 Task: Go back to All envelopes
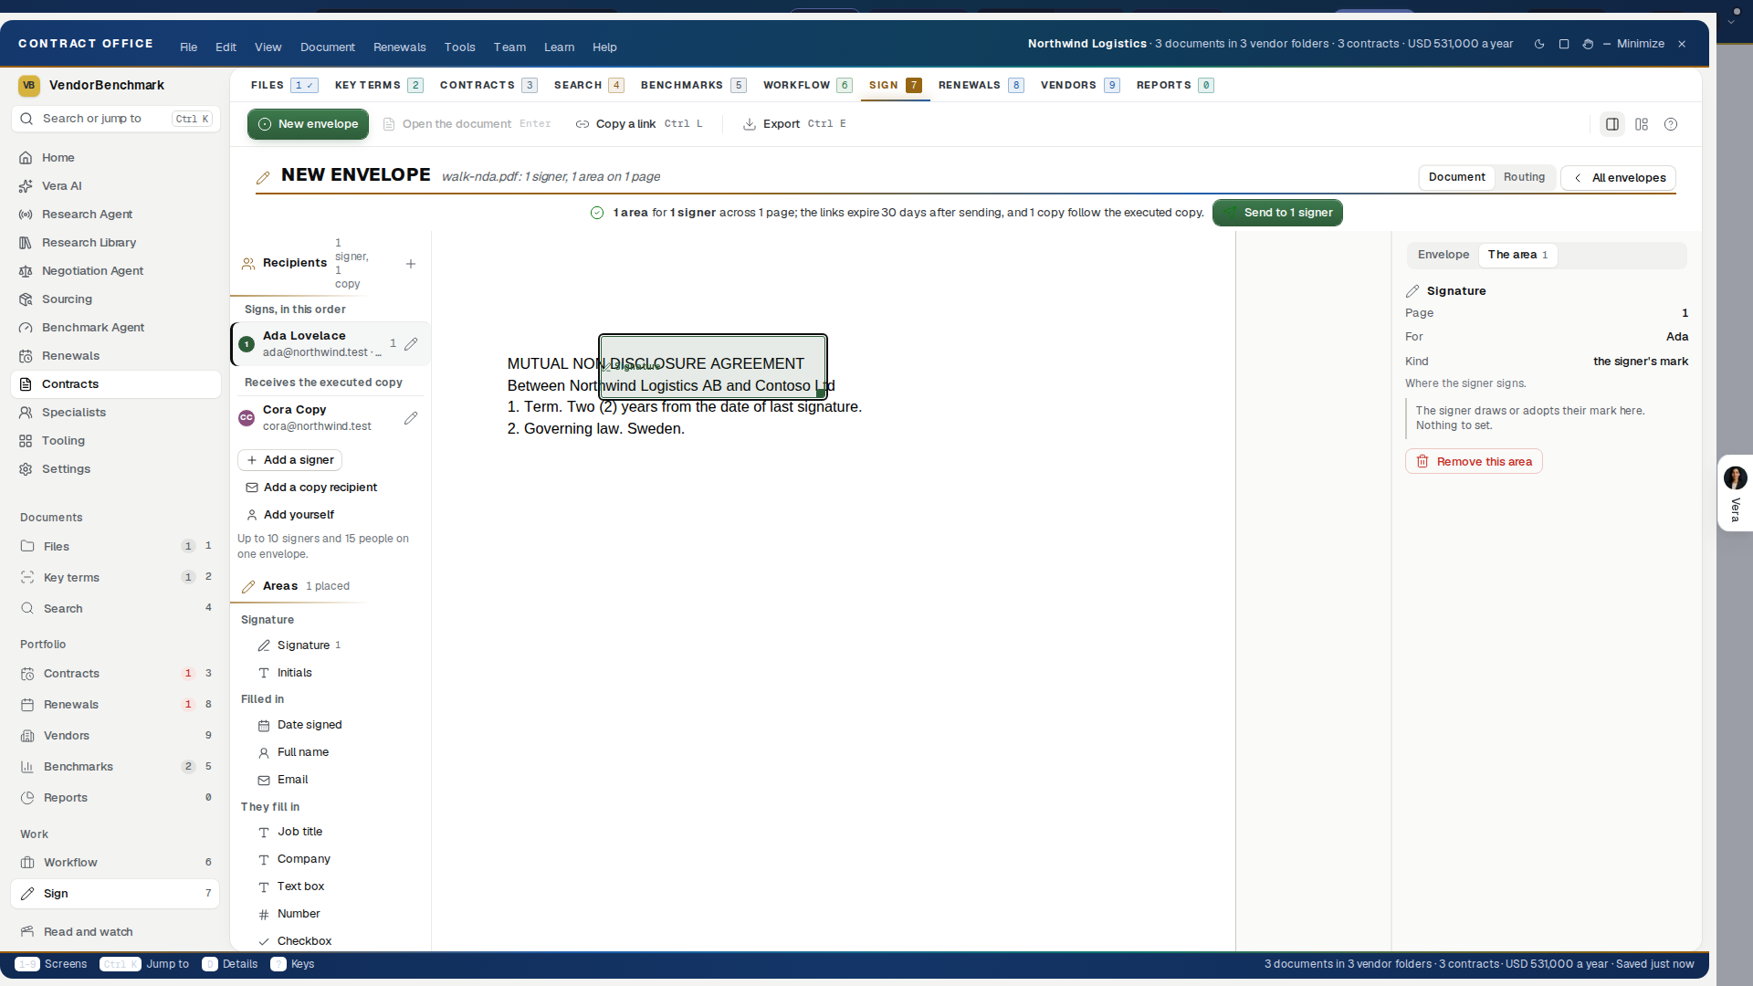coord(1619,178)
